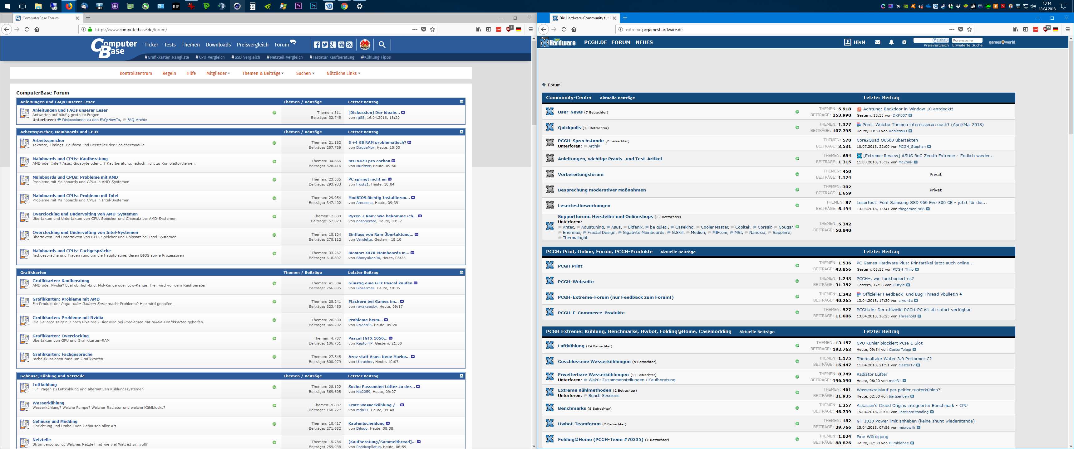This screenshot has width=1074, height=449.
Task: Select NEUES in PCGH navigation
Action: tap(644, 42)
